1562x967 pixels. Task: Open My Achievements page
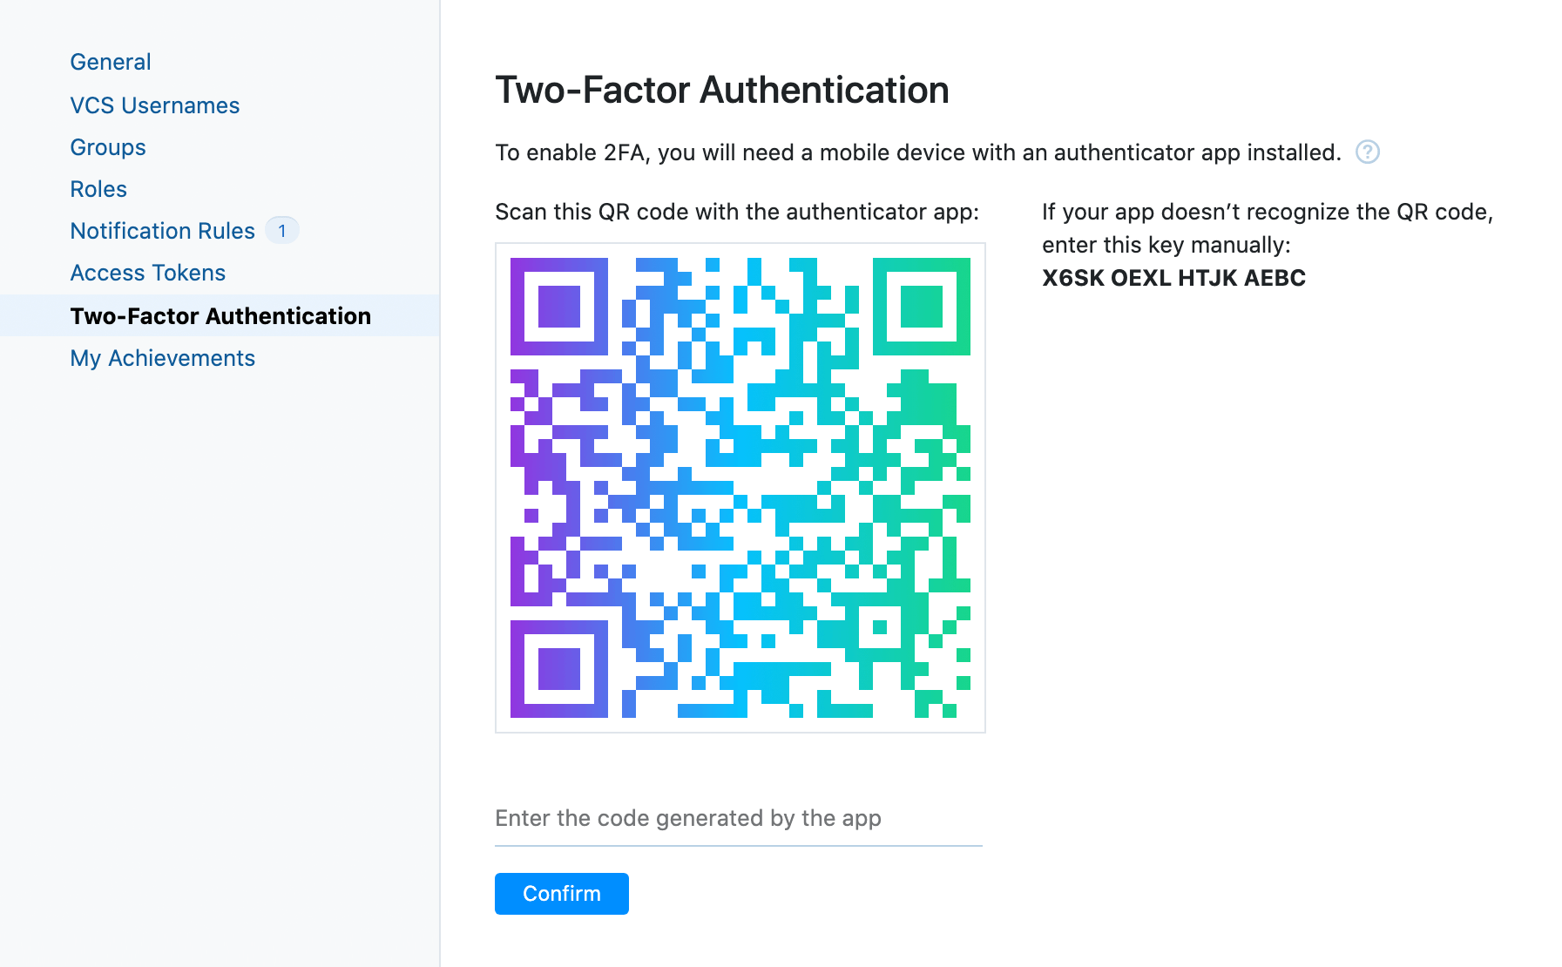(x=163, y=358)
